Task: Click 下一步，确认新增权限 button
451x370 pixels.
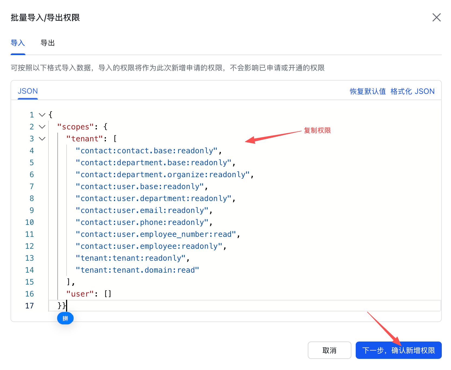Action: [x=398, y=350]
